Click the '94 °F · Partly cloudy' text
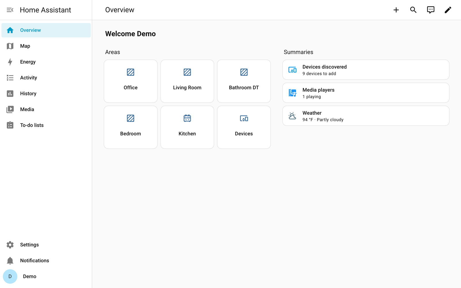 pyautogui.click(x=323, y=120)
